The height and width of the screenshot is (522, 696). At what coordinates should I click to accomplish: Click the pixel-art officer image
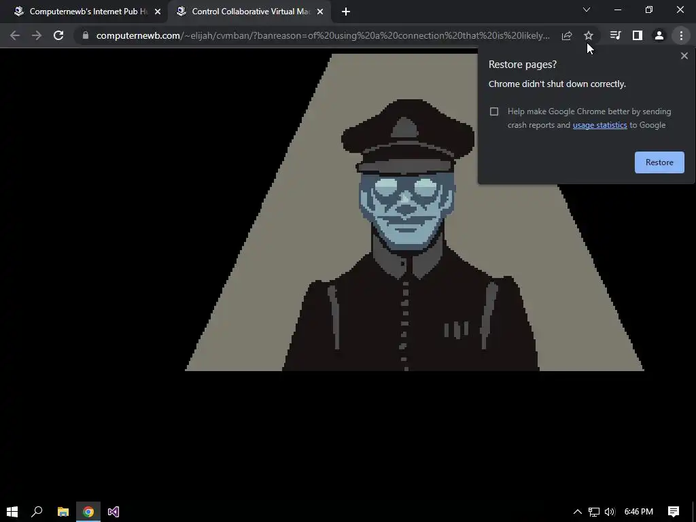(x=414, y=212)
